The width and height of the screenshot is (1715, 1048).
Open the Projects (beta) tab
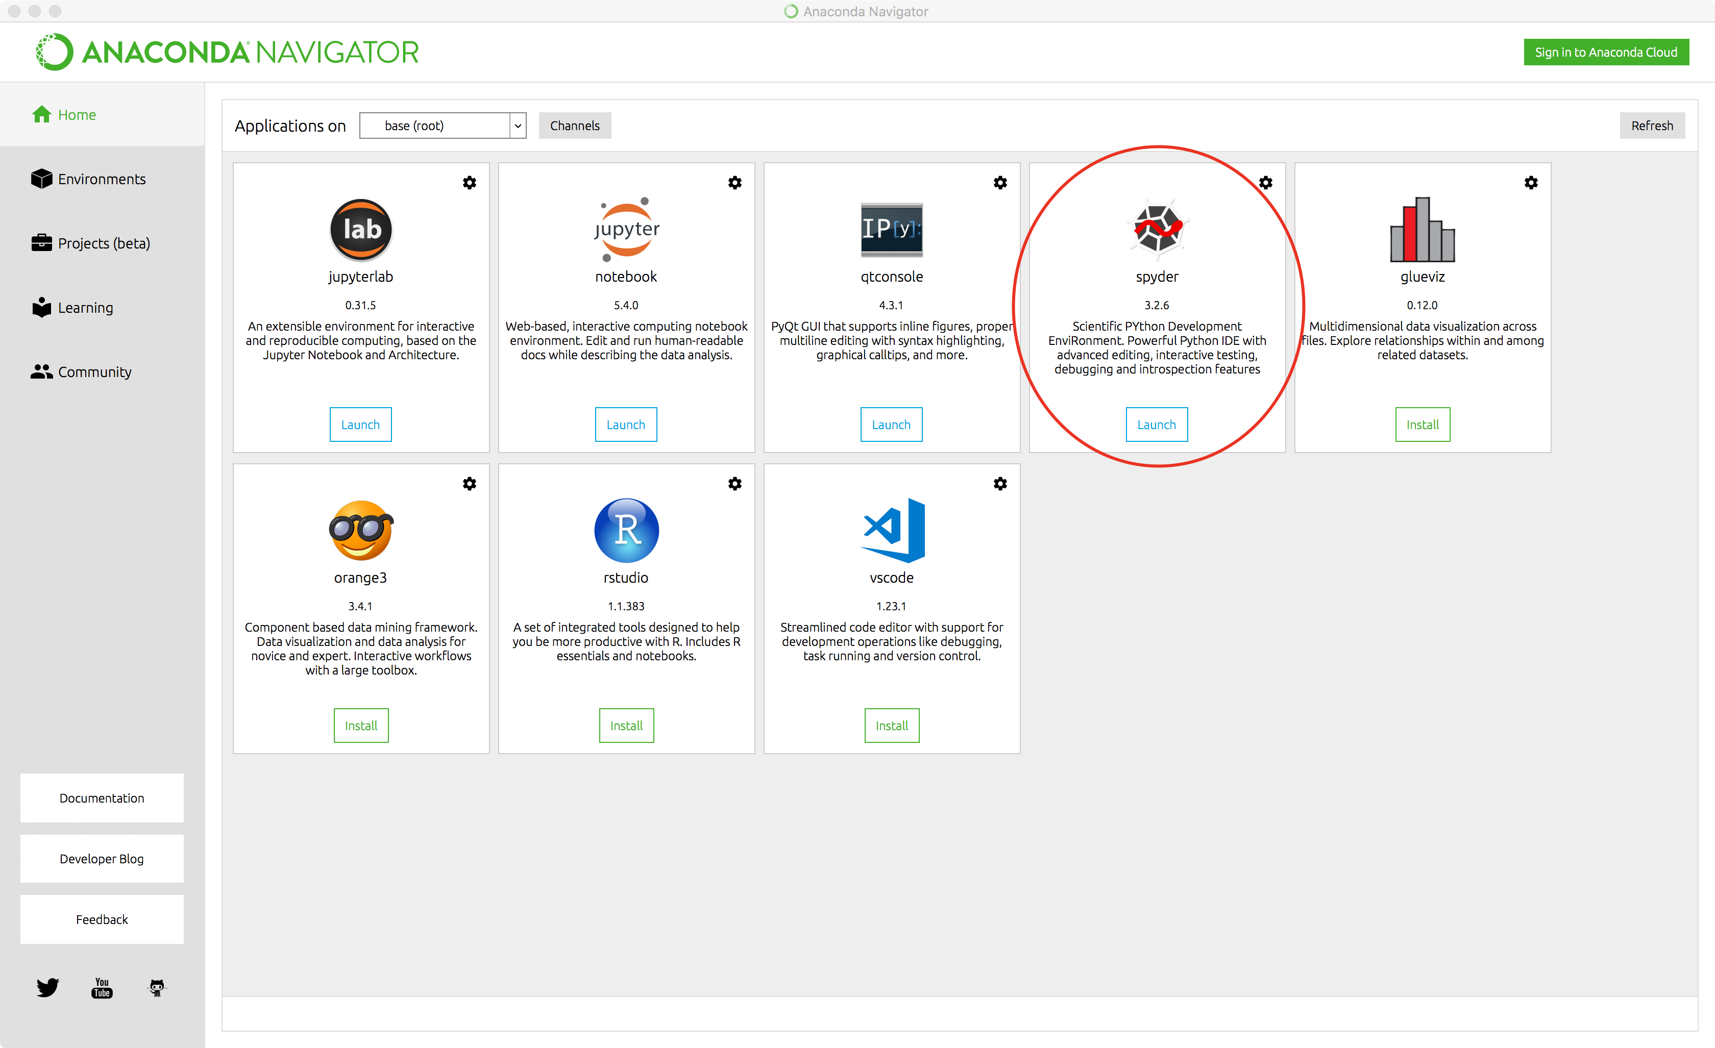102,243
